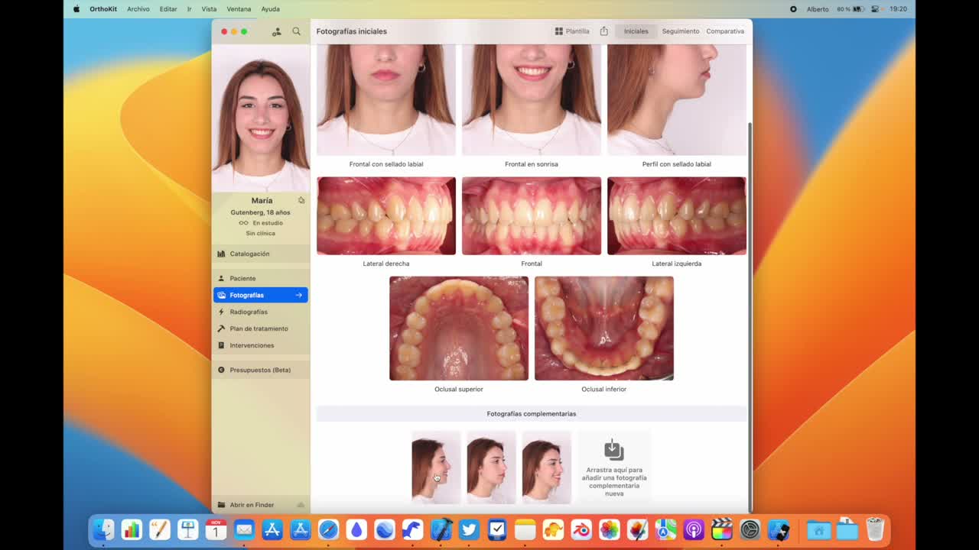Open the search magnifier in the sidebar

click(x=297, y=31)
